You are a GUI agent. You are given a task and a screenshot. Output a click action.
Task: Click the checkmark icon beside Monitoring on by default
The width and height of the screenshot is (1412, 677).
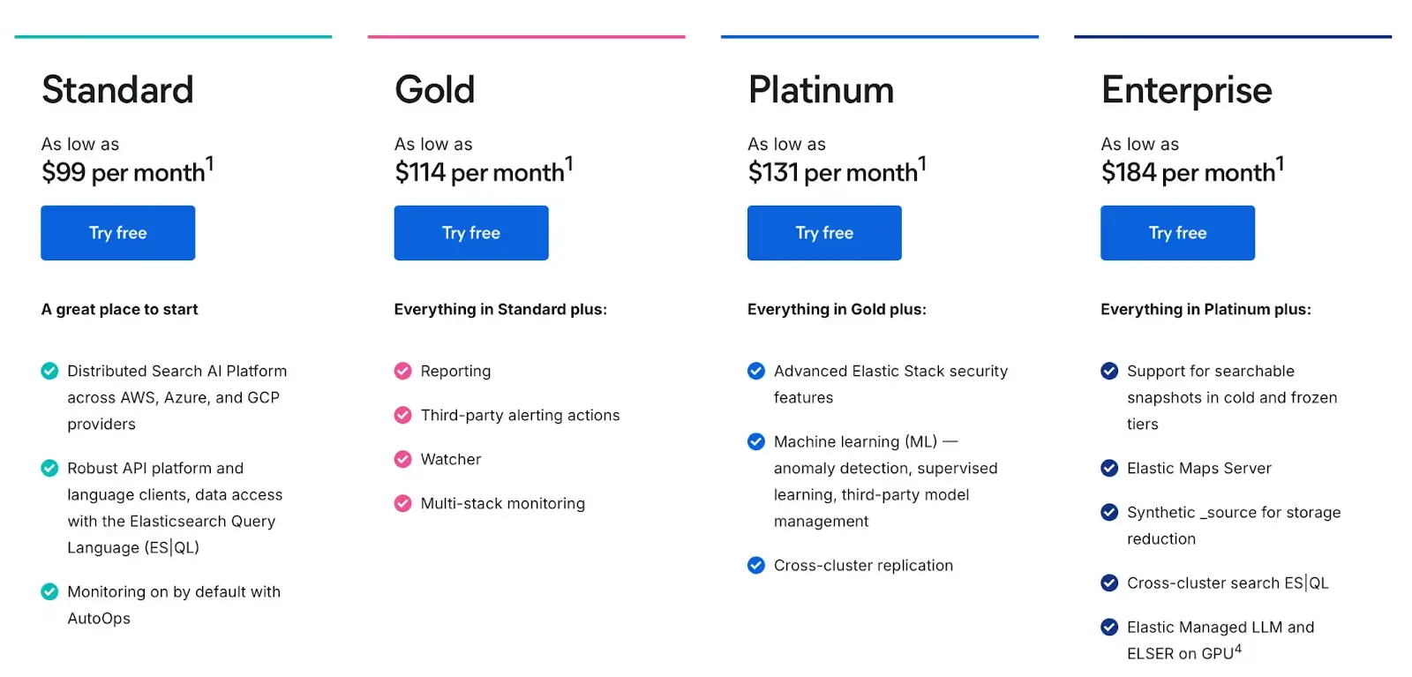point(50,591)
